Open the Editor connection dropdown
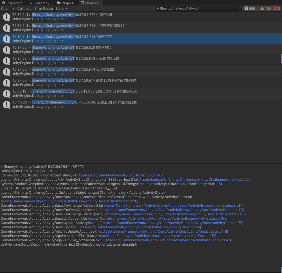 click(62, 9)
